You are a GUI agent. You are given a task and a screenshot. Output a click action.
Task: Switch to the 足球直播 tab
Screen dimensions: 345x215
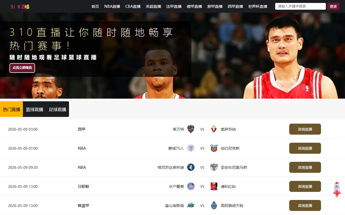coord(57,109)
